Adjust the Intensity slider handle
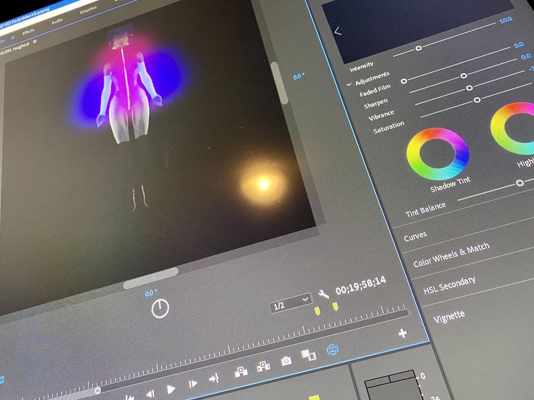Screen dimensions: 534x400 click(x=418, y=48)
